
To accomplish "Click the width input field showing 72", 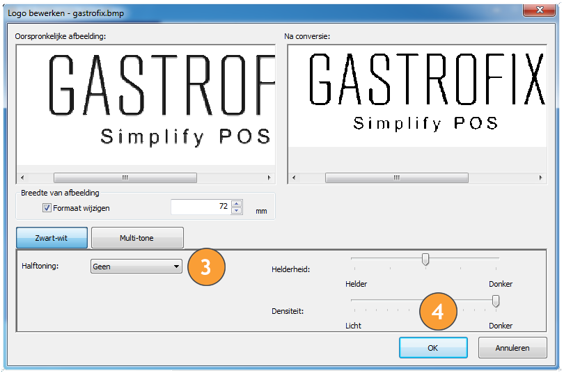I will click(x=200, y=207).
